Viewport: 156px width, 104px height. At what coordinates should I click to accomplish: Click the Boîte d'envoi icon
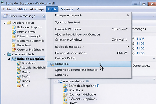(14, 32)
